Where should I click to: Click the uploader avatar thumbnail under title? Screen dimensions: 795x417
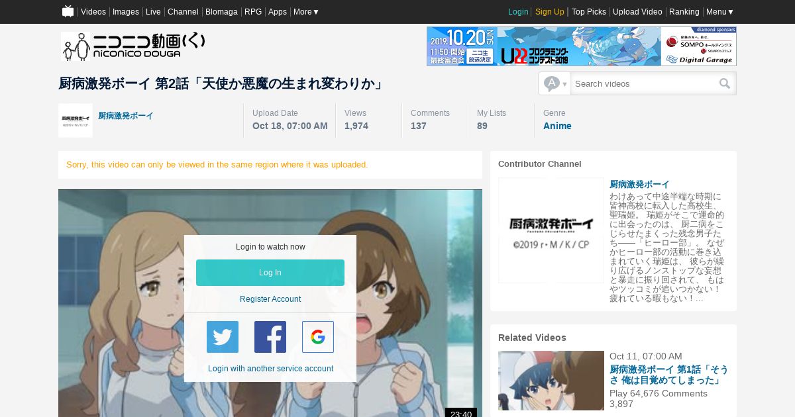click(76, 120)
